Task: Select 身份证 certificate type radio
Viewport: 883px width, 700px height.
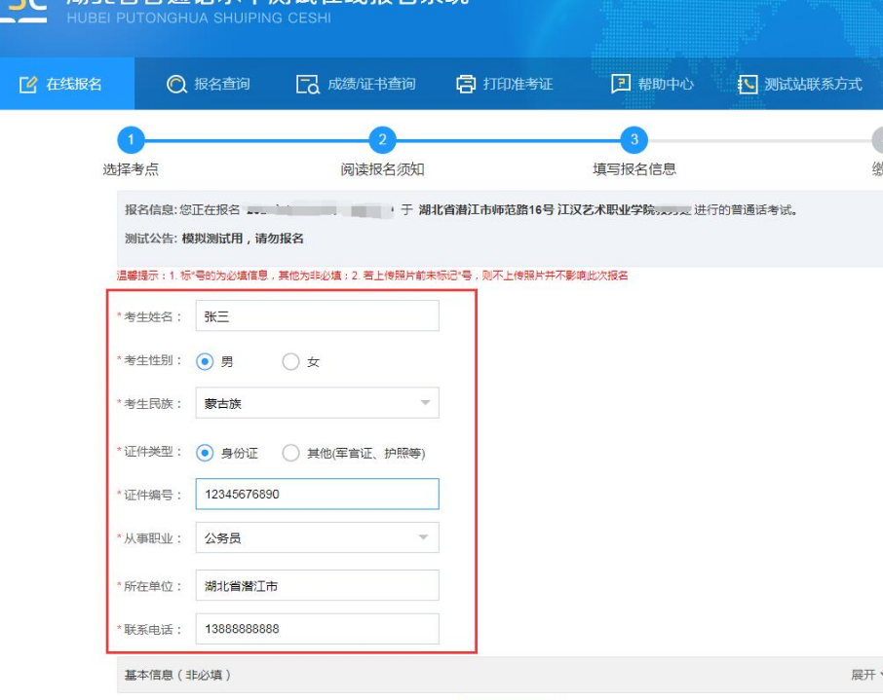Action: [x=205, y=453]
